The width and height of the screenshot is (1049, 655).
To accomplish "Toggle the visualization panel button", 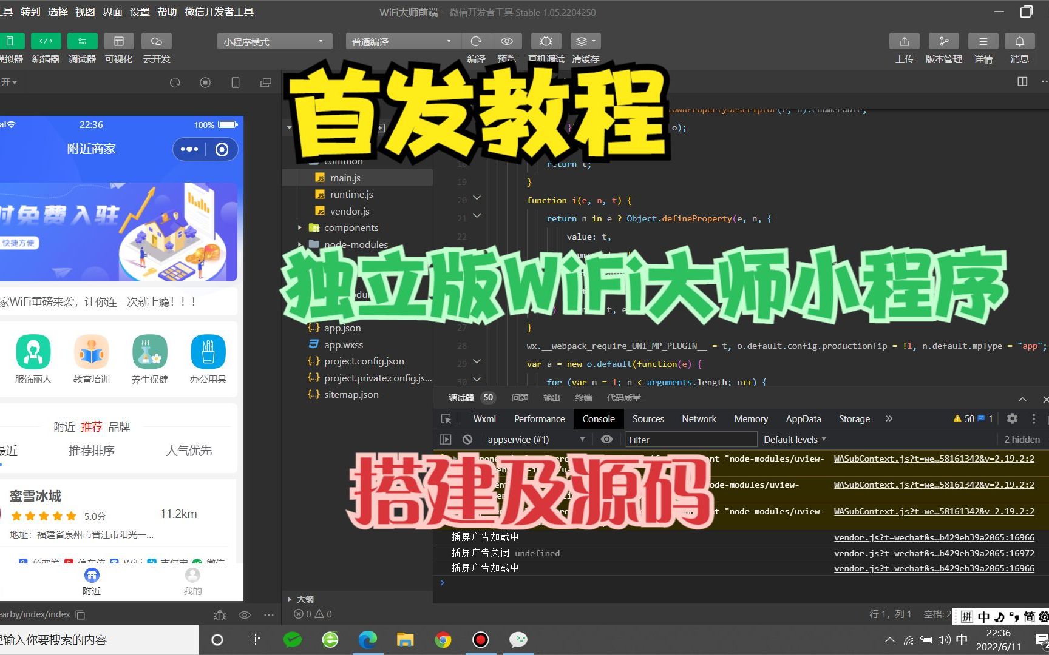I will coord(119,41).
